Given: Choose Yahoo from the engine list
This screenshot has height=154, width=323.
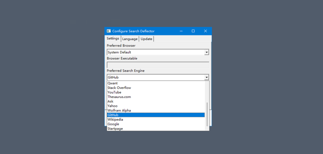Looking at the screenshot, I should click(x=156, y=106).
